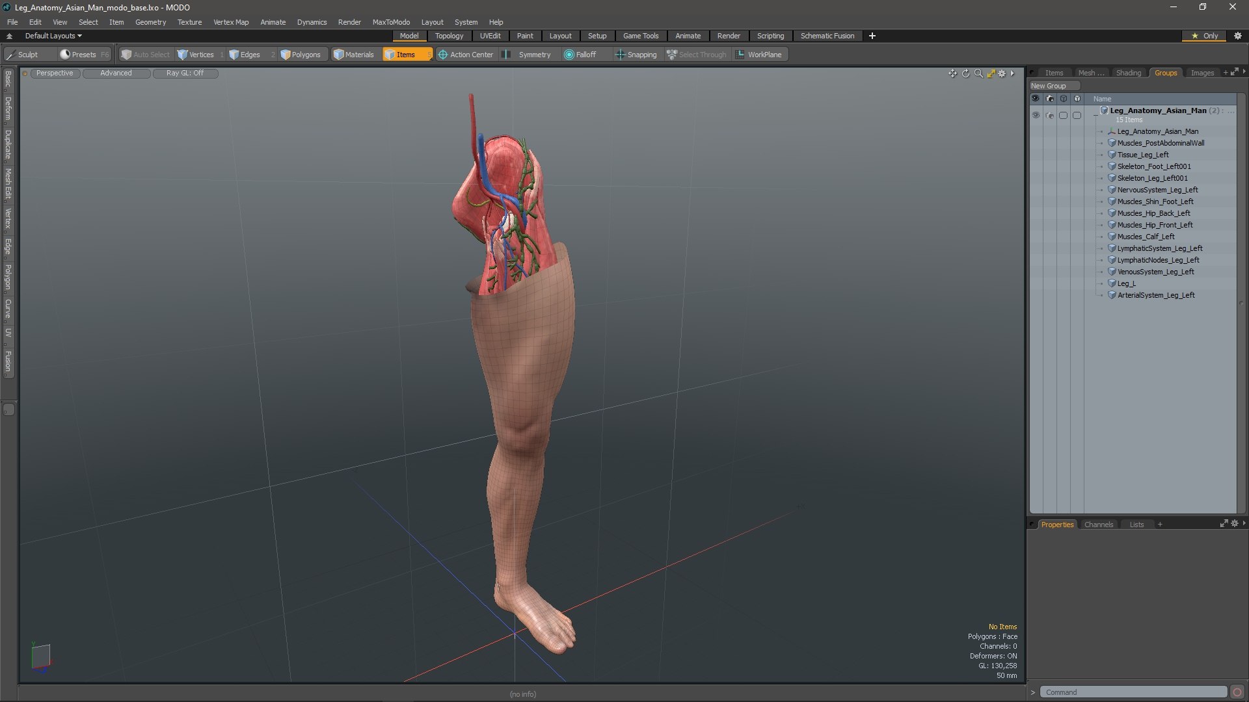The height and width of the screenshot is (702, 1249).
Task: Toggle Select Through option
Action: (697, 55)
